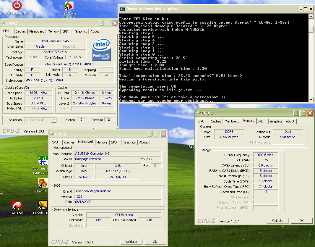The image size is (315, 247).
Task: Open SPD tab in the Memory window
Action: pos(261,121)
